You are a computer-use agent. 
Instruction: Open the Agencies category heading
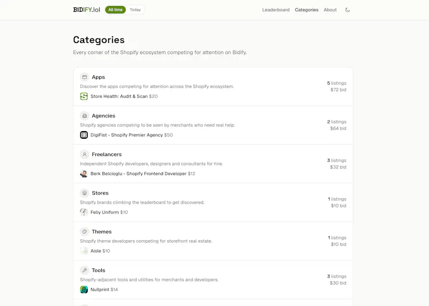pyautogui.click(x=103, y=116)
